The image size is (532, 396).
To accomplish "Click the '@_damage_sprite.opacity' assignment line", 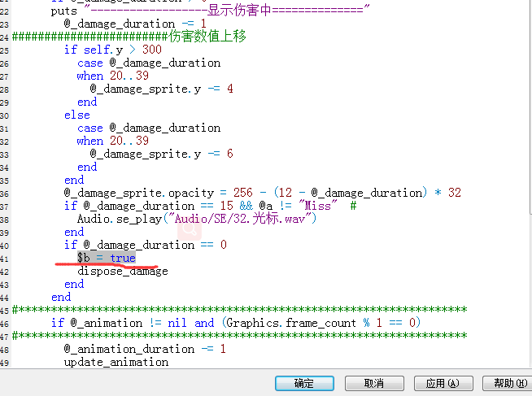I will pos(262,193).
